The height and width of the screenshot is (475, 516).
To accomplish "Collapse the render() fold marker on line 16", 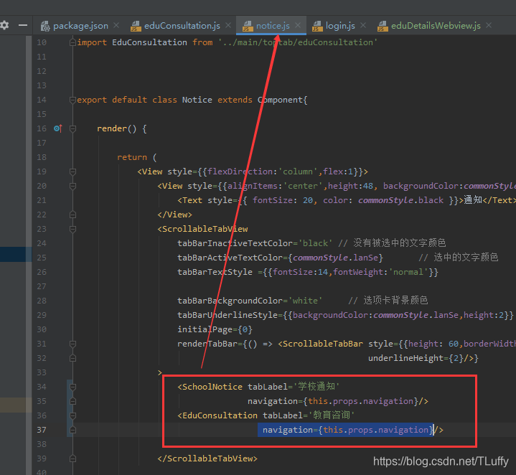I will pos(72,128).
